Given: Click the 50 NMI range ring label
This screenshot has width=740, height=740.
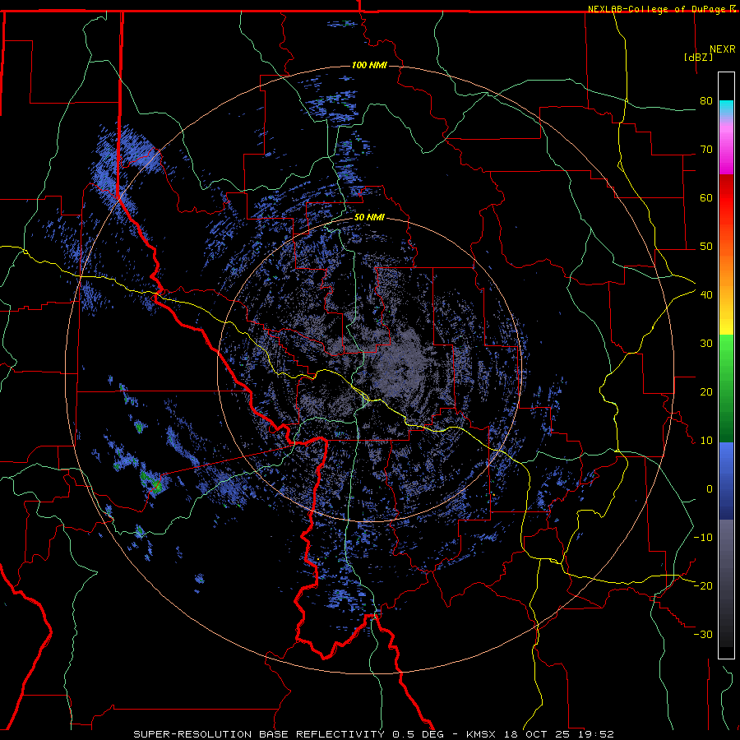Looking at the screenshot, I should coord(369,218).
